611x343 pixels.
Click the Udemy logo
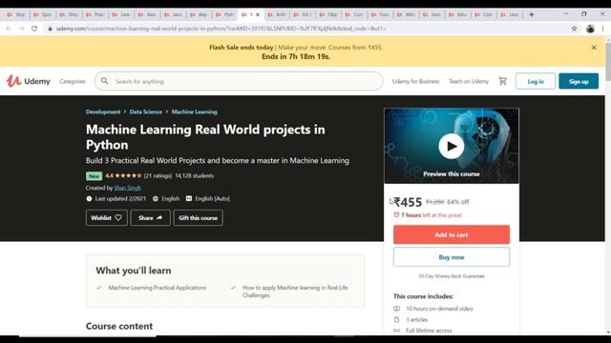pyautogui.click(x=29, y=81)
